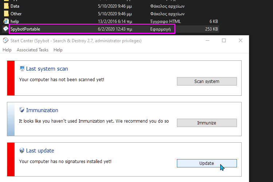Close the Spybot Start Center window

241,41
